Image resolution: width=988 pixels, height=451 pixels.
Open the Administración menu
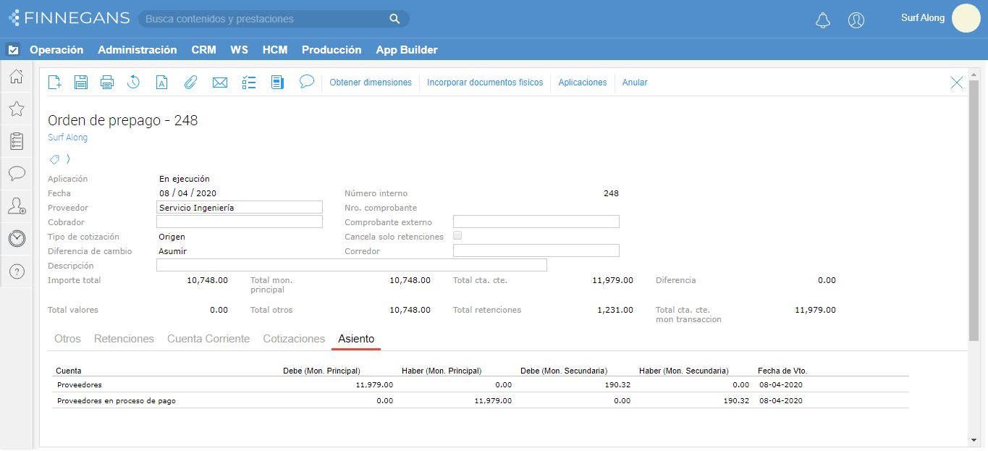137,50
